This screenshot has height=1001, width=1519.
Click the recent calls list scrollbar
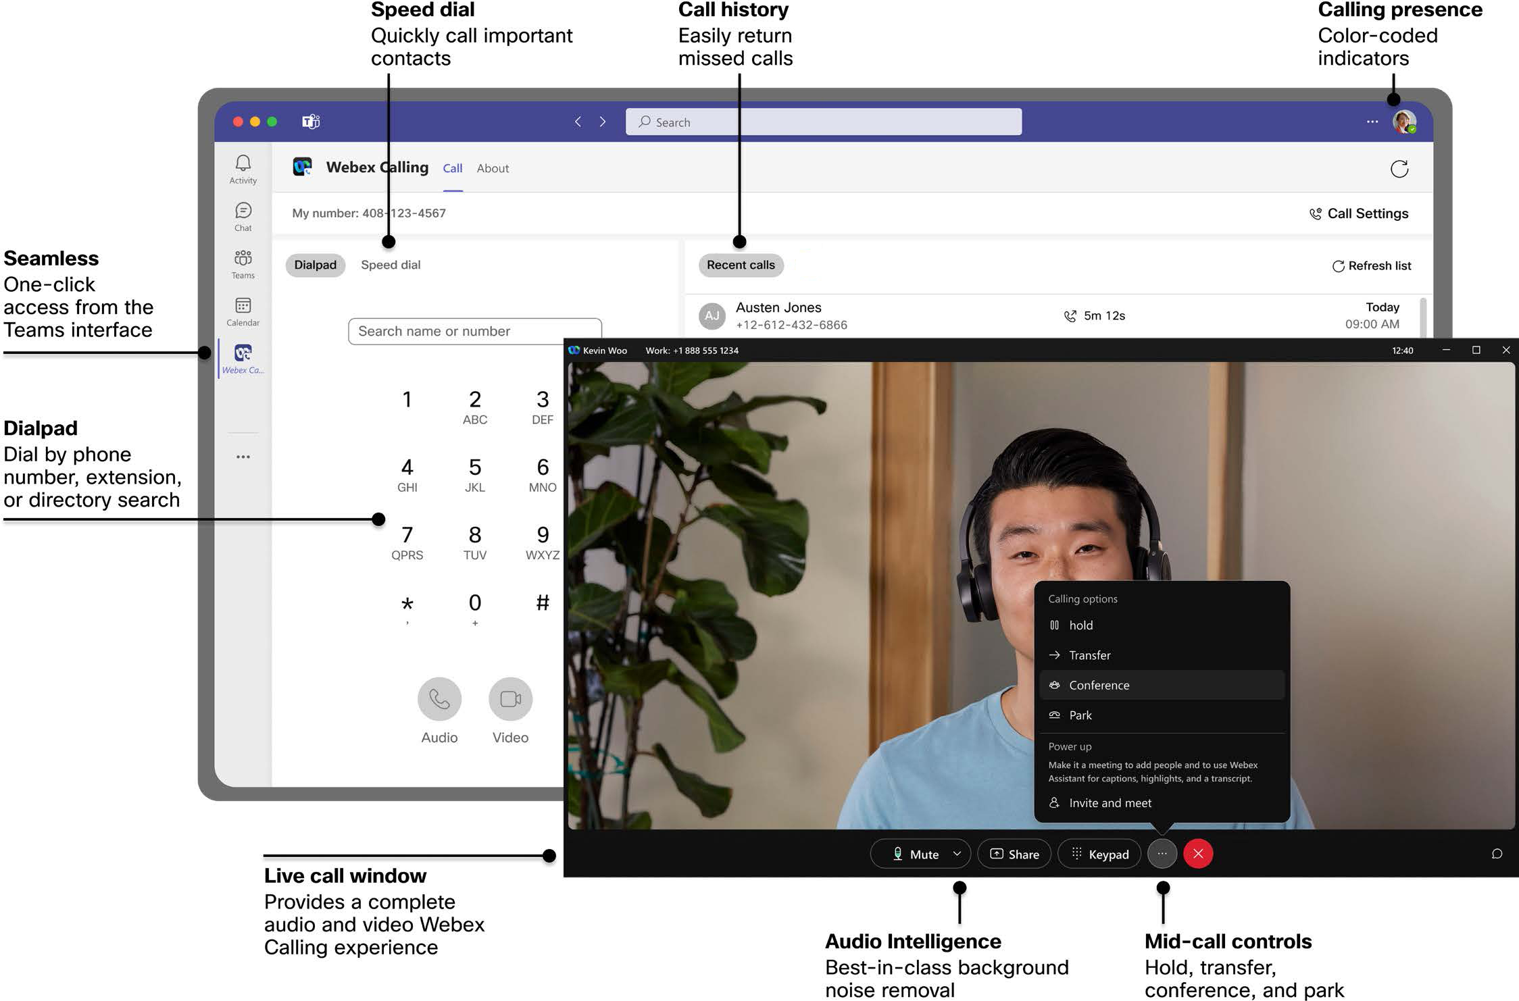pyautogui.click(x=1423, y=317)
